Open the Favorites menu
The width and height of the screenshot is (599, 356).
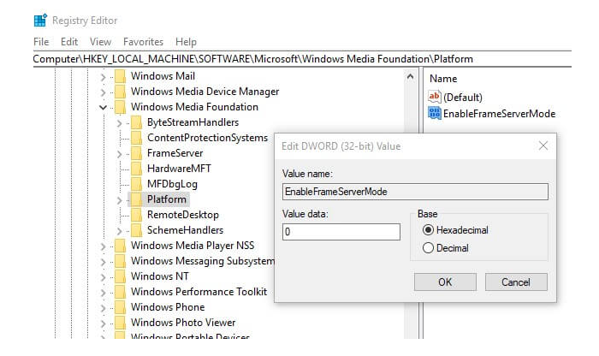pos(143,42)
